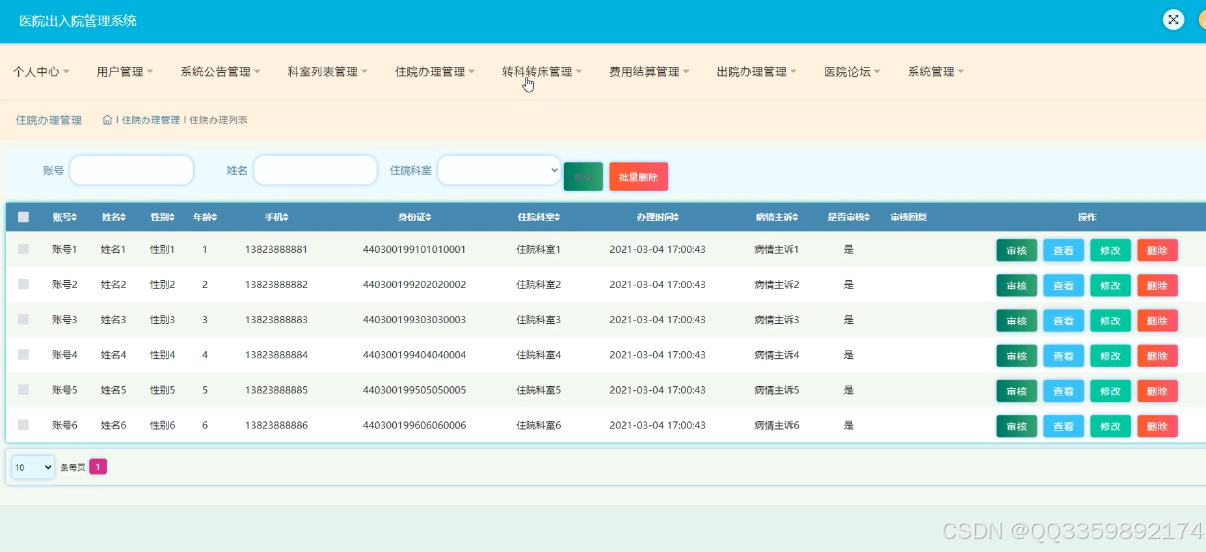The width and height of the screenshot is (1206, 552).
Task: Toggle the select-all checkbox in table header
Action: pos(23,217)
